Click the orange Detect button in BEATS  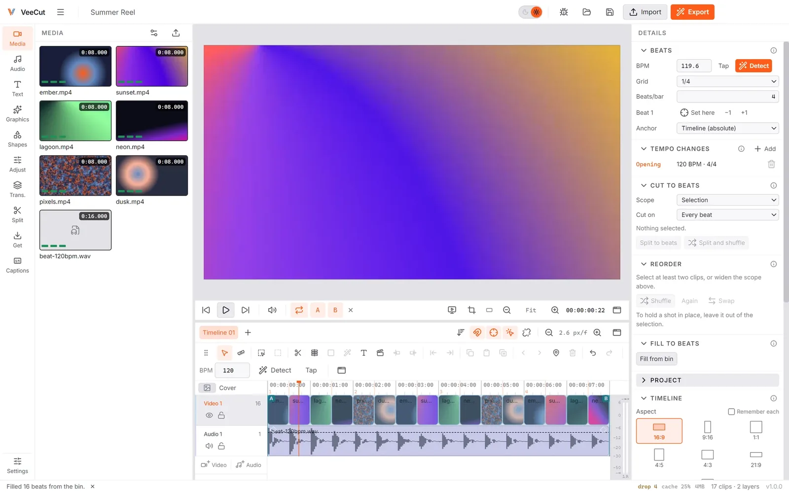pos(753,66)
